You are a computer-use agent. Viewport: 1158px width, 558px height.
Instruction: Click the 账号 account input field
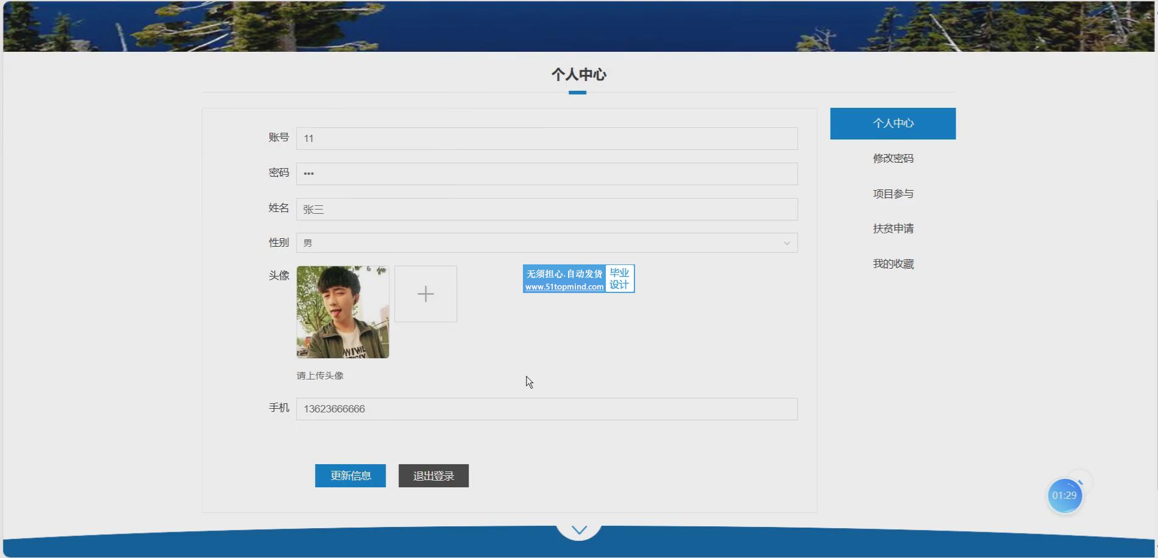click(x=546, y=138)
